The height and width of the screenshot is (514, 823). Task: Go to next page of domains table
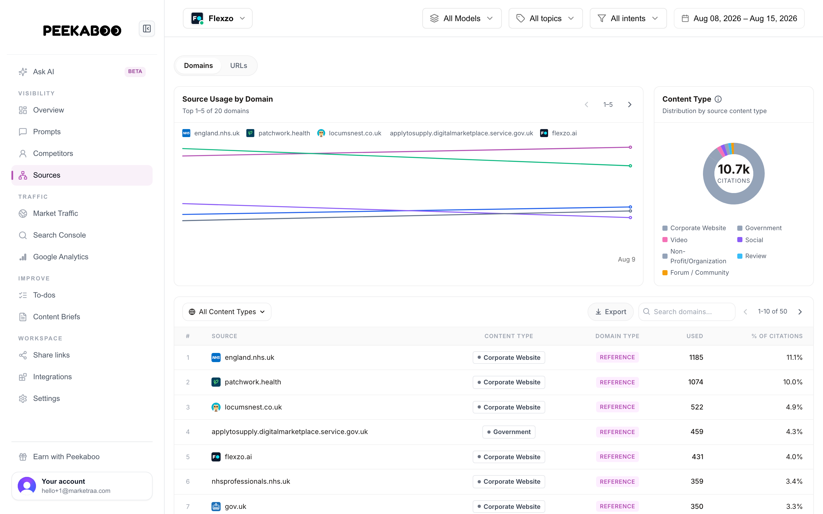[x=800, y=312]
